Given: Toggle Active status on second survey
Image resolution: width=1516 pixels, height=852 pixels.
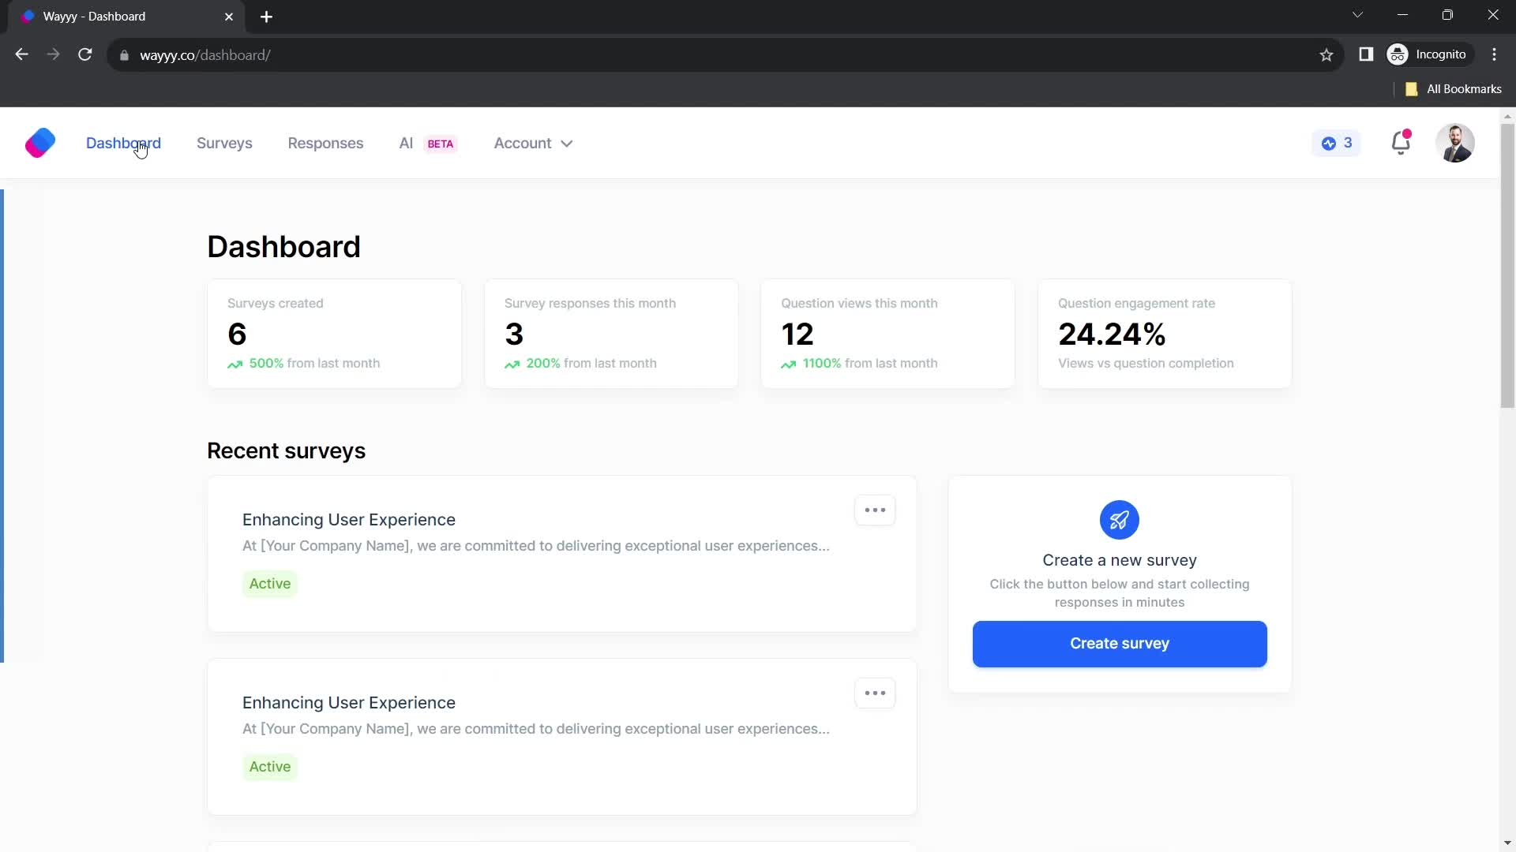Looking at the screenshot, I should point(270,767).
